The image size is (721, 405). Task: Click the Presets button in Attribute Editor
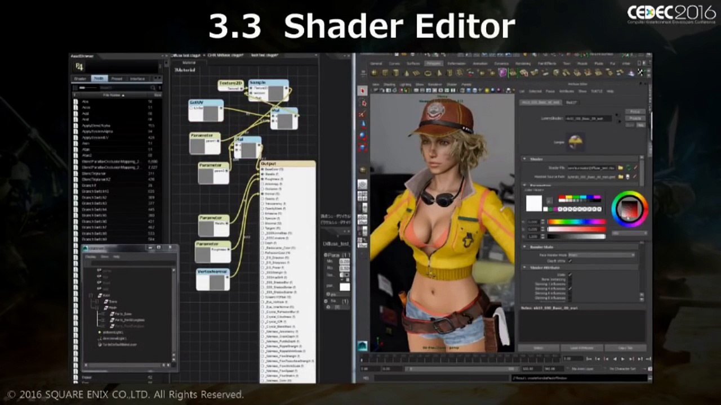635,118
